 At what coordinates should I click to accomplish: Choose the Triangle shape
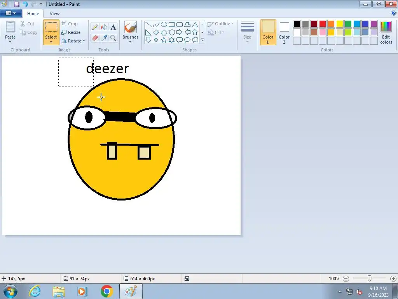click(x=195, y=25)
